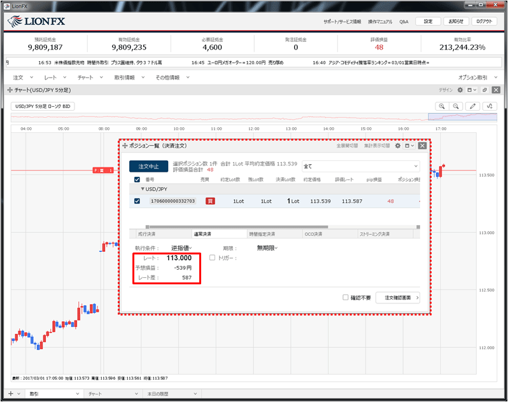Screen dimensions: 508x402
Task: Close the USD/JPY chart panel
Action: coord(496,90)
